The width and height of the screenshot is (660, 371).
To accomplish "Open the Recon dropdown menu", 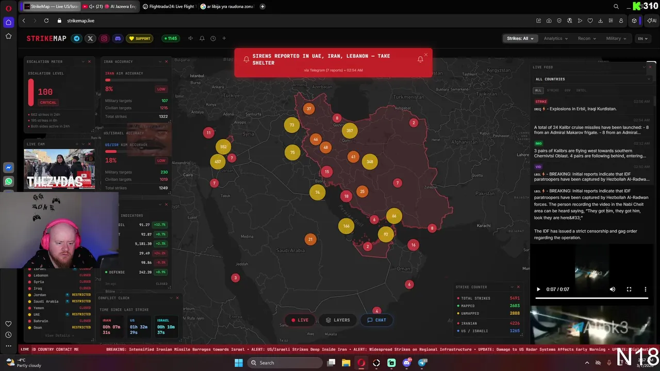I will coord(586,38).
